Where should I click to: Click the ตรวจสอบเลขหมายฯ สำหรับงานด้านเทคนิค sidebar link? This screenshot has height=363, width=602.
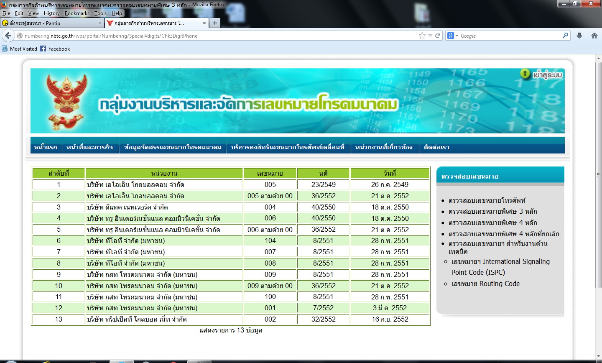pyautogui.click(x=498, y=248)
